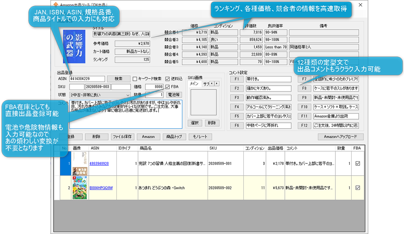
Task: Click the Amazonへアップロード button
Action: pyautogui.click(x=340, y=137)
